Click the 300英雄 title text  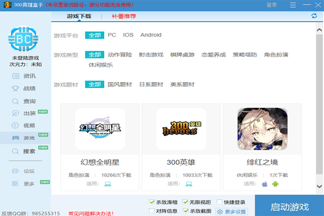coord(181,162)
